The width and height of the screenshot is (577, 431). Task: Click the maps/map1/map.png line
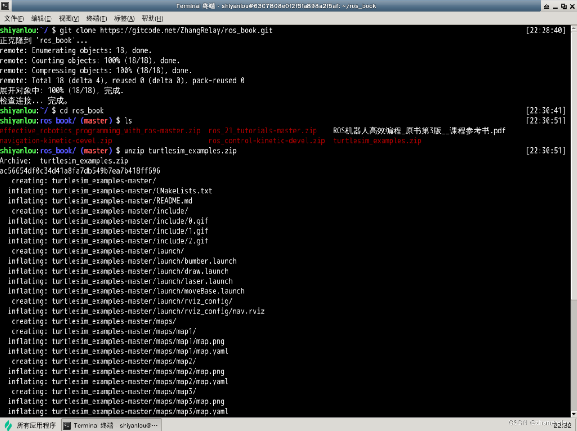[x=116, y=341]
